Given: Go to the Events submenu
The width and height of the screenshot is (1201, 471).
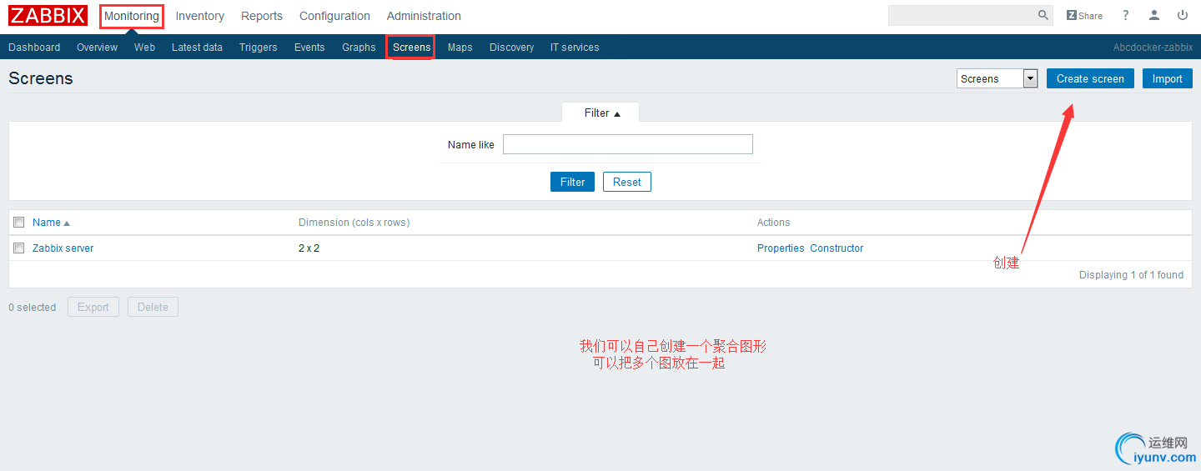Looking at the screenshot, I should pyautogui.click(x=309, y=48).
